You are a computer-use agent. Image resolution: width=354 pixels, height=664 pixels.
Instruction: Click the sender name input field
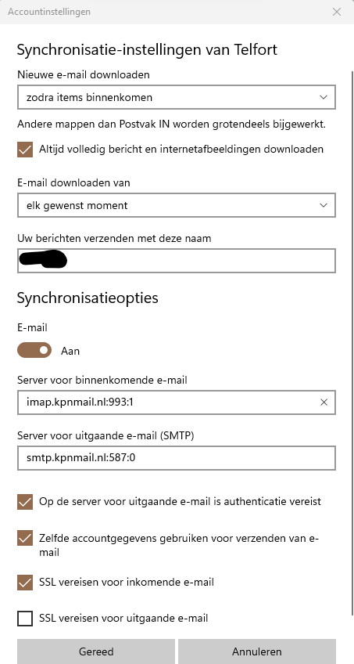coord(177,261)
